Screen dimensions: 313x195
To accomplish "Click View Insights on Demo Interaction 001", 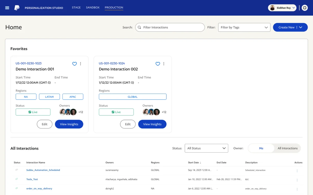I will (69, 124).
